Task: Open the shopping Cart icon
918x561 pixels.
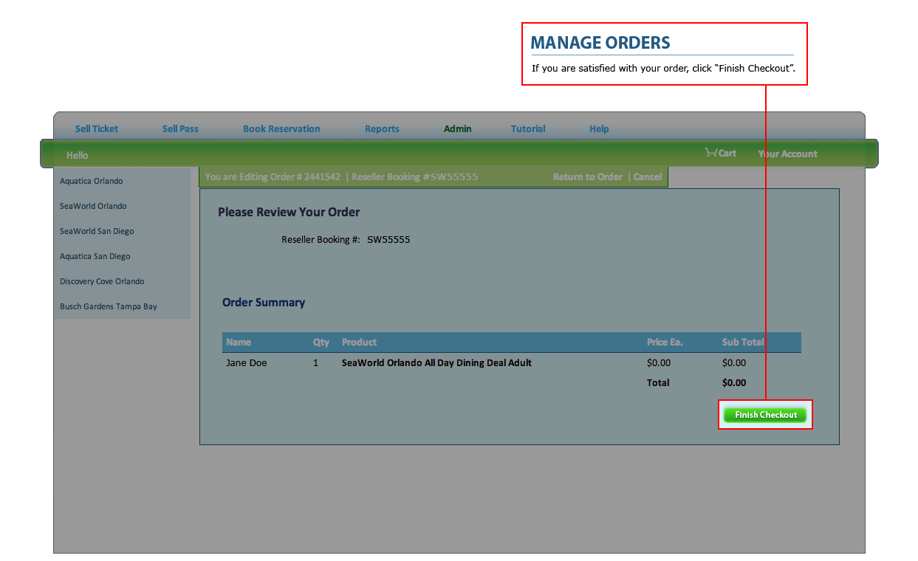Action: coord(720,153)
